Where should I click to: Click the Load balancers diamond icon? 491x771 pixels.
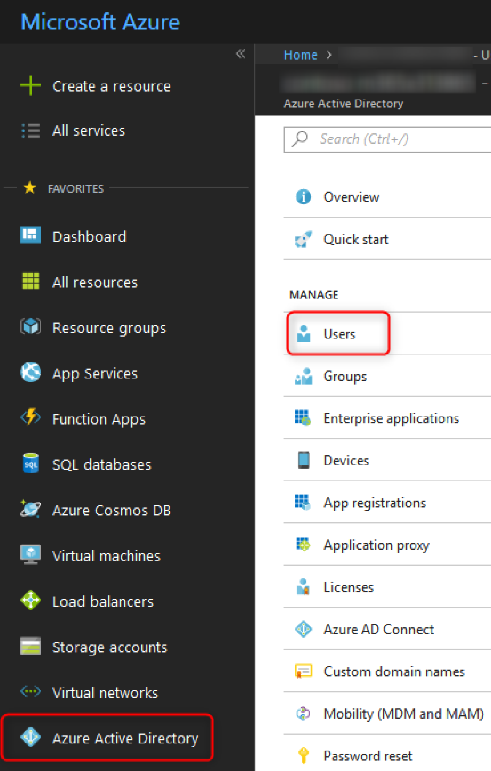(x=31, y=600)
